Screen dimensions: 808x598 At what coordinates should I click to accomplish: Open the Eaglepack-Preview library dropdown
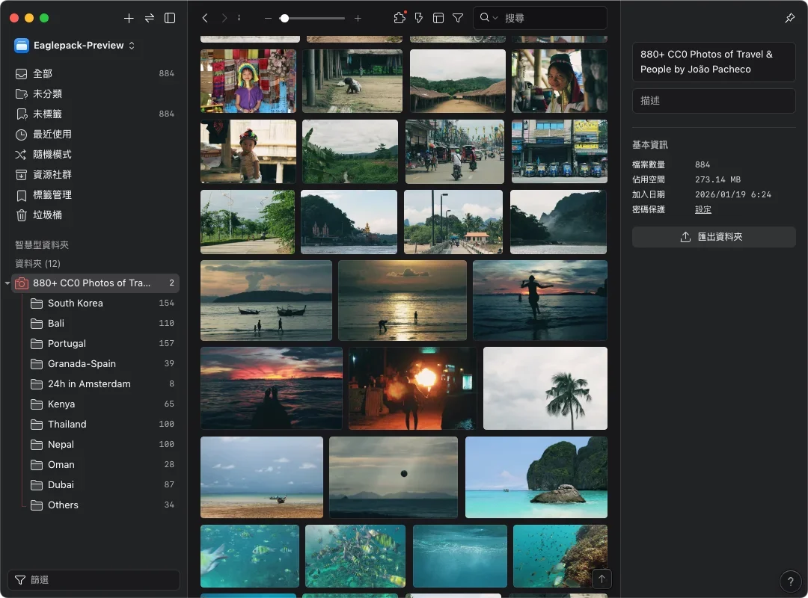click(75, 46)
